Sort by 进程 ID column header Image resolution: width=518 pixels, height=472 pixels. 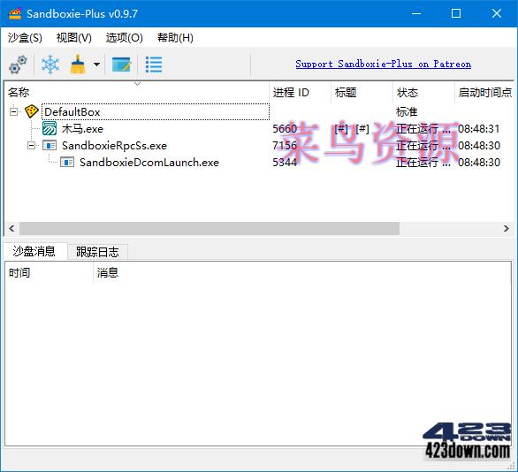pyautogui.click(x=300, y=93)
